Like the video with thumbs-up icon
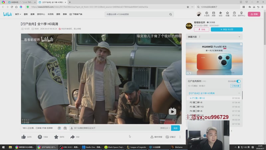Screen dimensions: 266x150 [24, 137]
